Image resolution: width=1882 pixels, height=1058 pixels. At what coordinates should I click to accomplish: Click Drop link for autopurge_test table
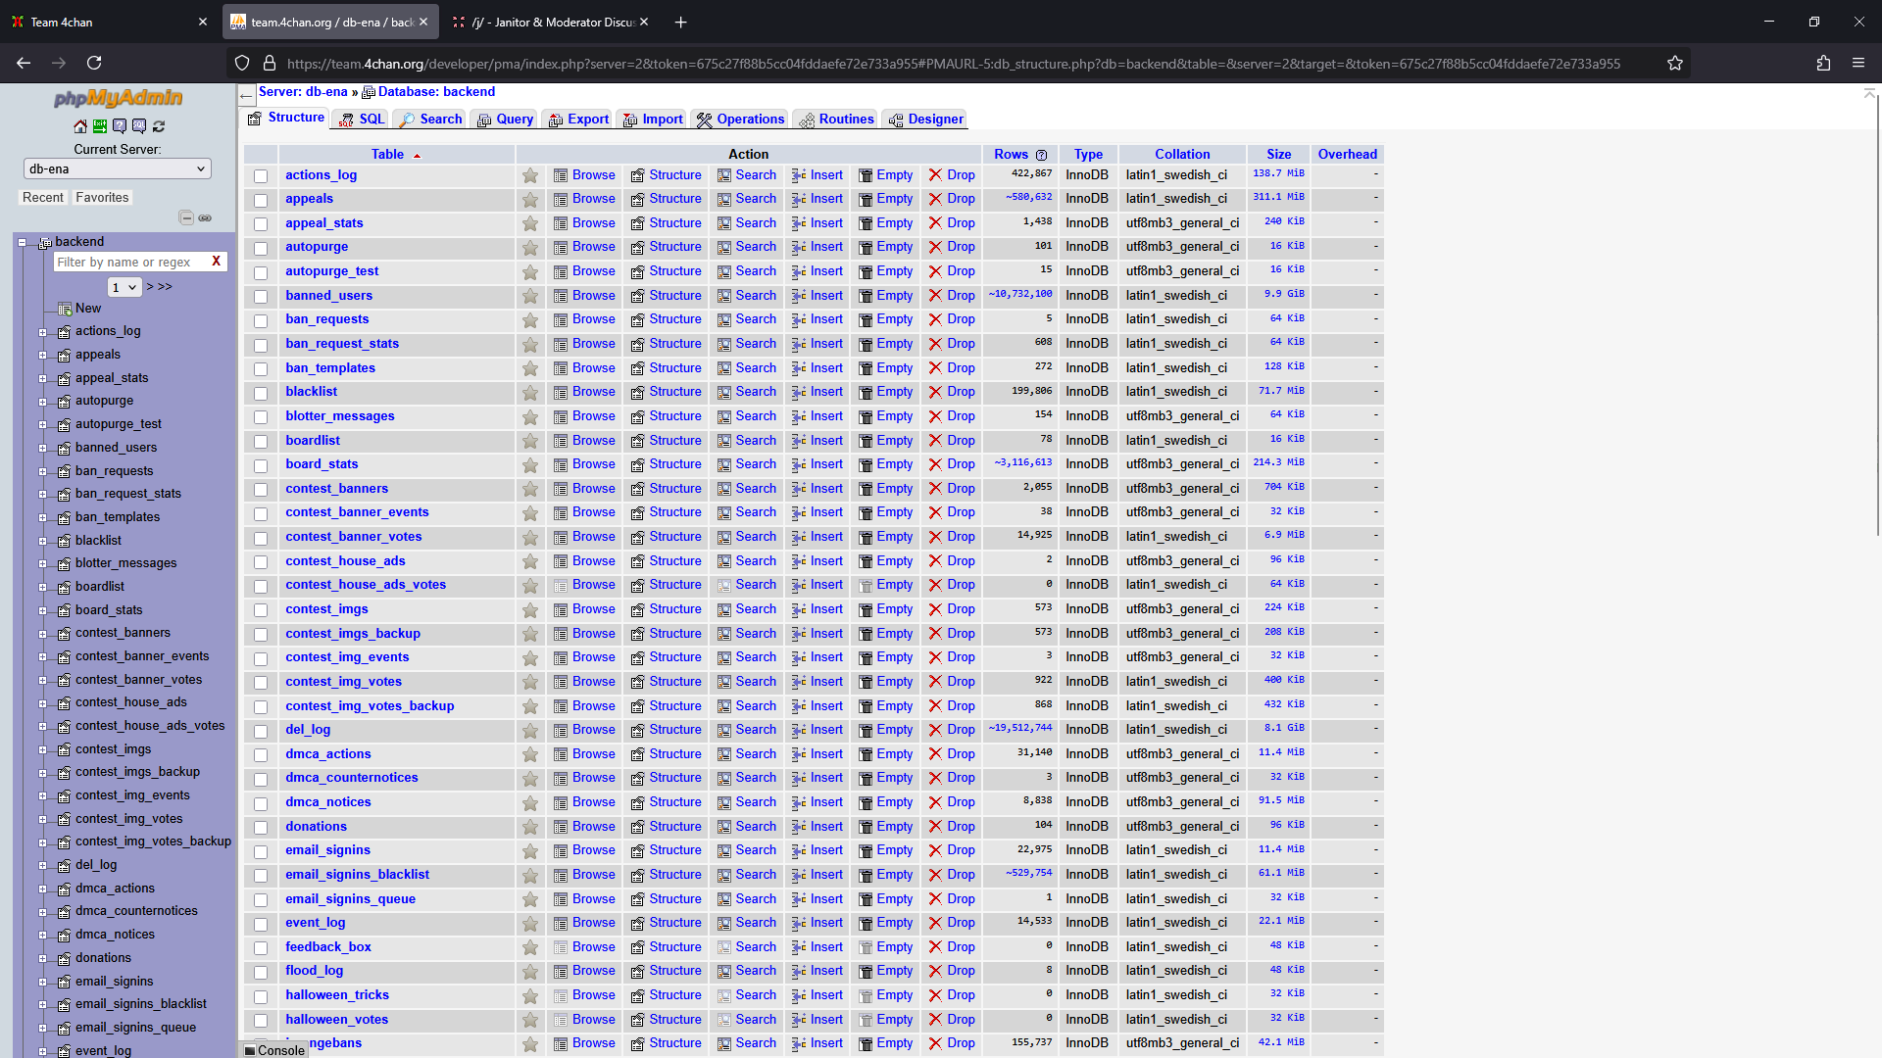tap(961, 271)
